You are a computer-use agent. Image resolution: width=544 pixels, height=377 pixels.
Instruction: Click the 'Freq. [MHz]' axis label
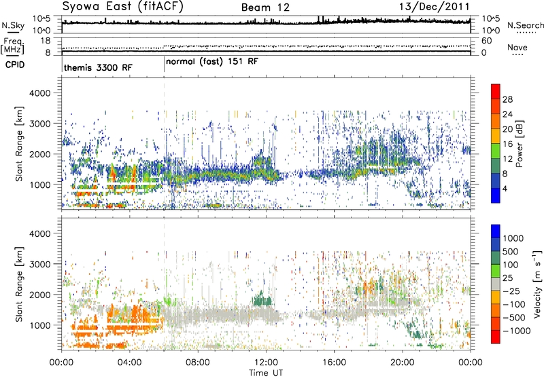tap(12, 46)
